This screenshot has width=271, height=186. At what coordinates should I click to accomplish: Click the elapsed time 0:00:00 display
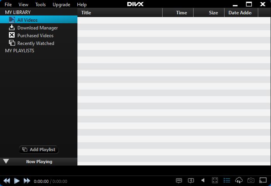coord(41,181)
